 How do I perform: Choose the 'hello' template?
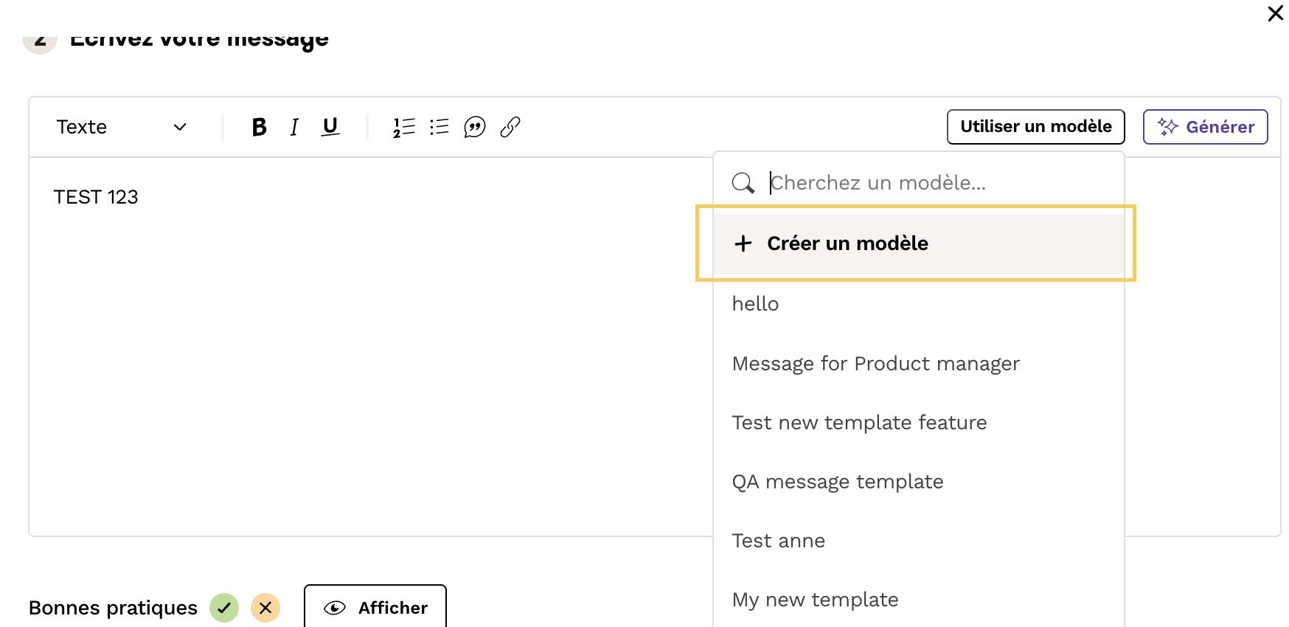coord(756,304)
